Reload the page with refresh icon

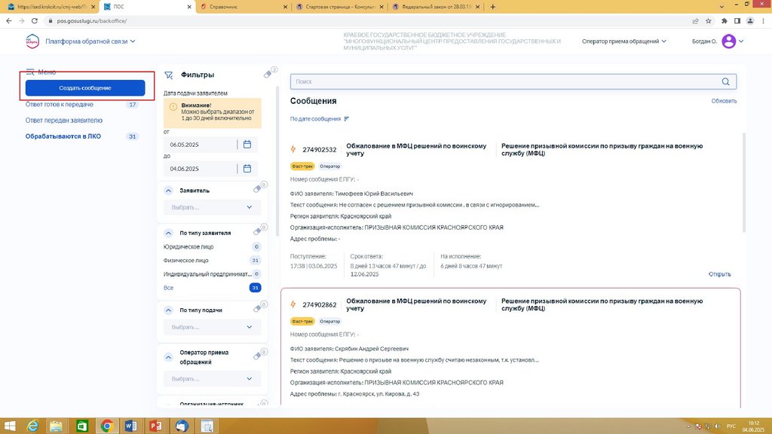tap(35, 20)
